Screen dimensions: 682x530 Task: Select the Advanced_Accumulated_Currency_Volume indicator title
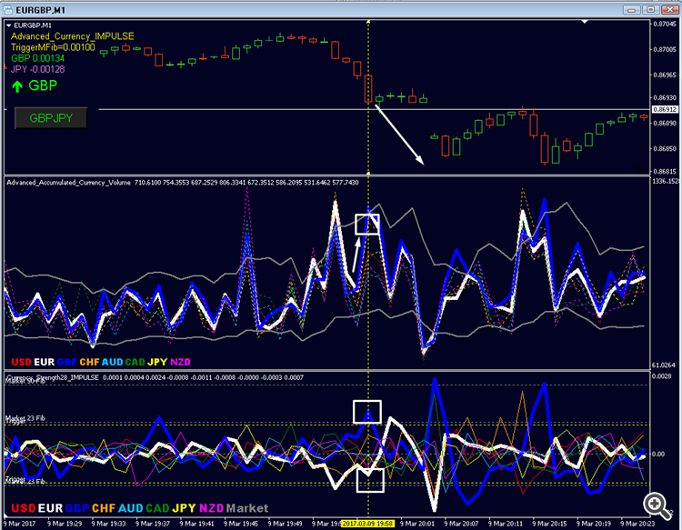pos(69,183)
